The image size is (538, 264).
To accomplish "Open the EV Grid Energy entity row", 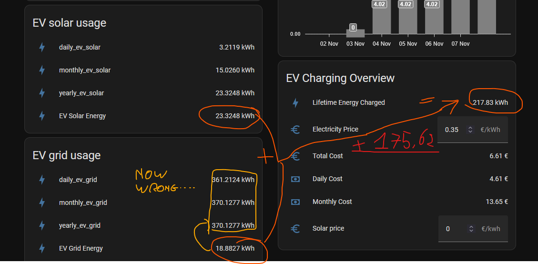I will click(x=143, y=248).
